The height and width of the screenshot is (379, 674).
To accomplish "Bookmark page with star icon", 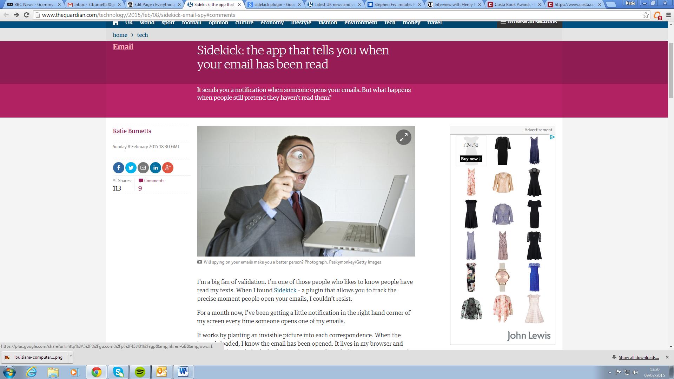I will [x=646, y=15].
